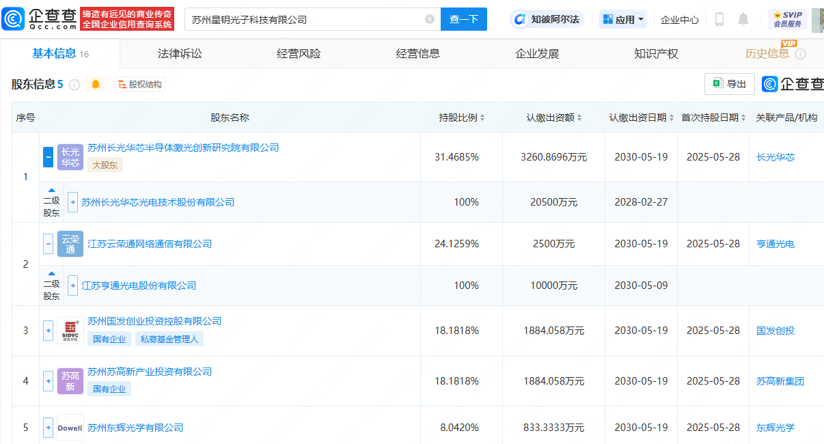This screenshot has width=824, height=444.
Task: Open the 历史信息 VIP tab
Action: pyautogui.click(x=767, y=53)
